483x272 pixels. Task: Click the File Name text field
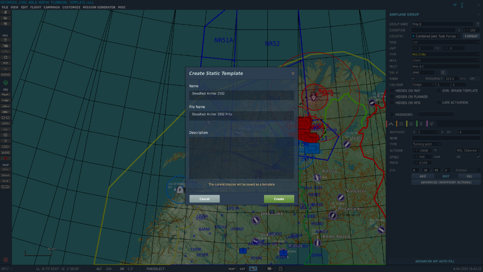coord(242,114)
